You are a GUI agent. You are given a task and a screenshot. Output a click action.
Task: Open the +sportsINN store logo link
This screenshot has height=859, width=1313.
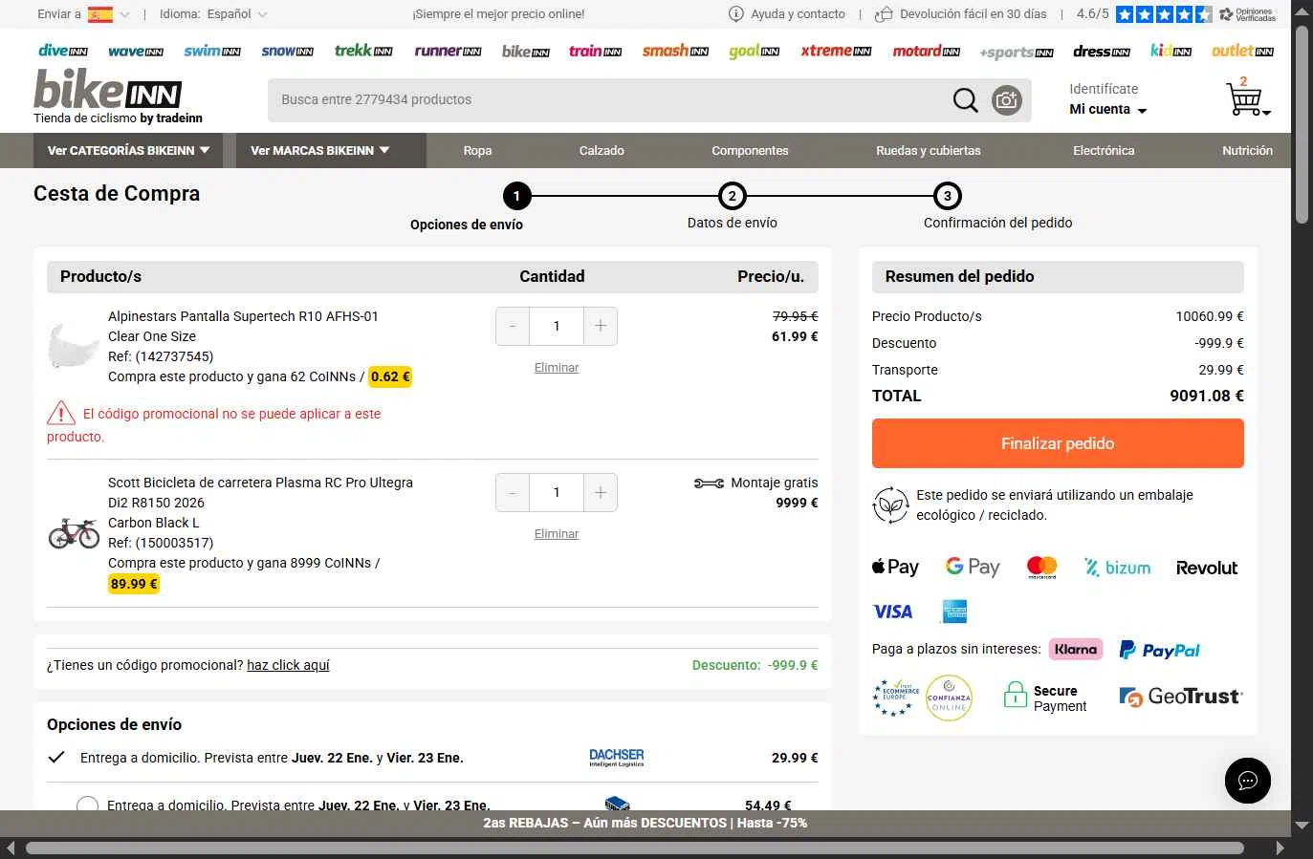tap(1017, 52)
